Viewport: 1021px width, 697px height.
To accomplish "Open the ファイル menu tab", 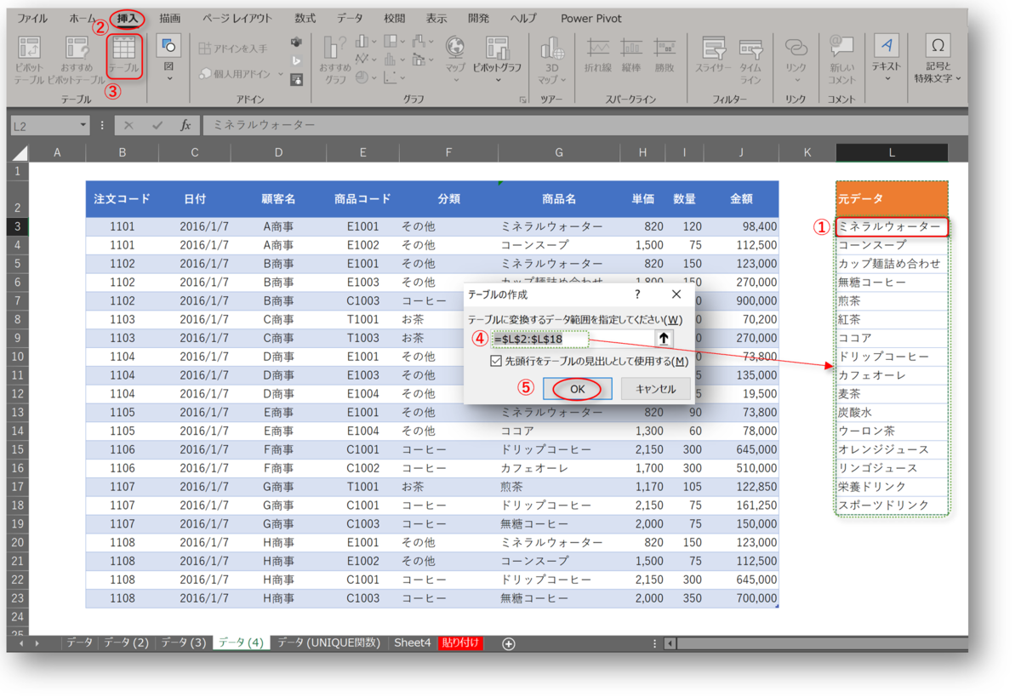I will (33, 18).
